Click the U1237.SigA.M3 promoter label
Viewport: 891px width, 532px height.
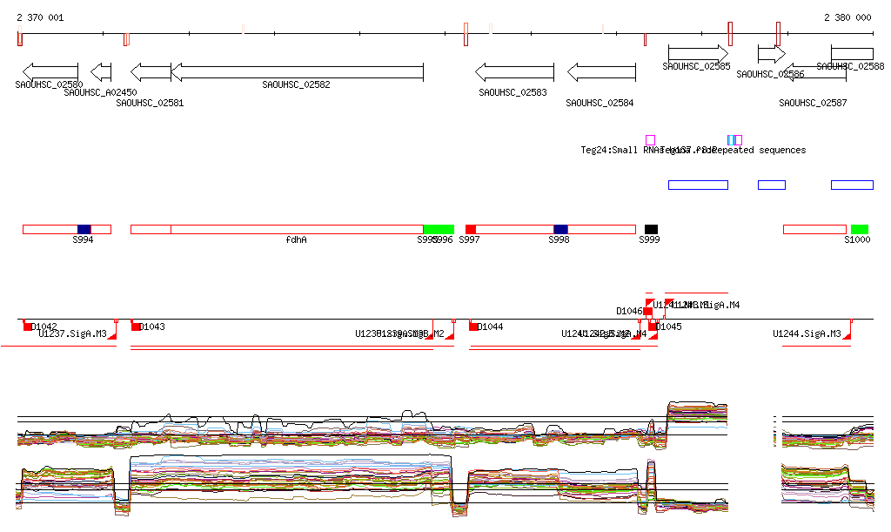point(72,333)
